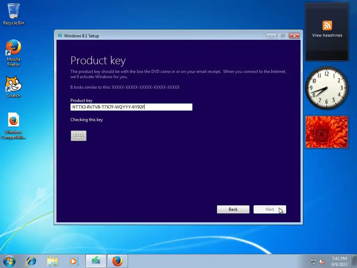Screen dimensions: 357x268
Task: Select the Scratch desktop shortcut
Action: point(14,87)
